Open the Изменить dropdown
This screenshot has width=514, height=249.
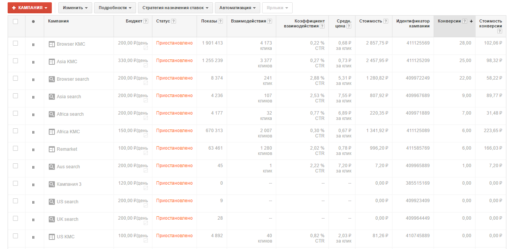pos(75,8)
